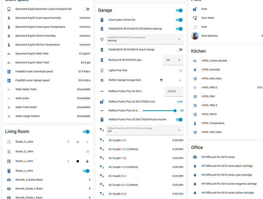Click the Front Door unlocked padlock icon
263x199 pixels.
point(195,9)
